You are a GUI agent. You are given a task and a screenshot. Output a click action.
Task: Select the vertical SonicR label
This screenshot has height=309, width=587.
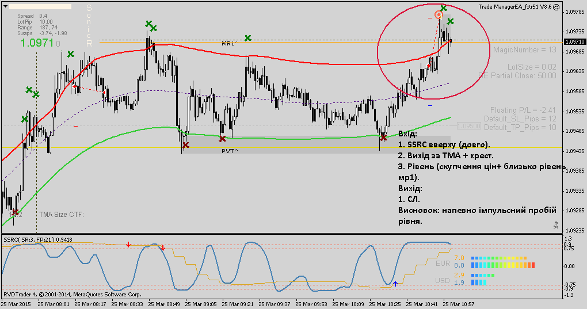click(89, 25)
